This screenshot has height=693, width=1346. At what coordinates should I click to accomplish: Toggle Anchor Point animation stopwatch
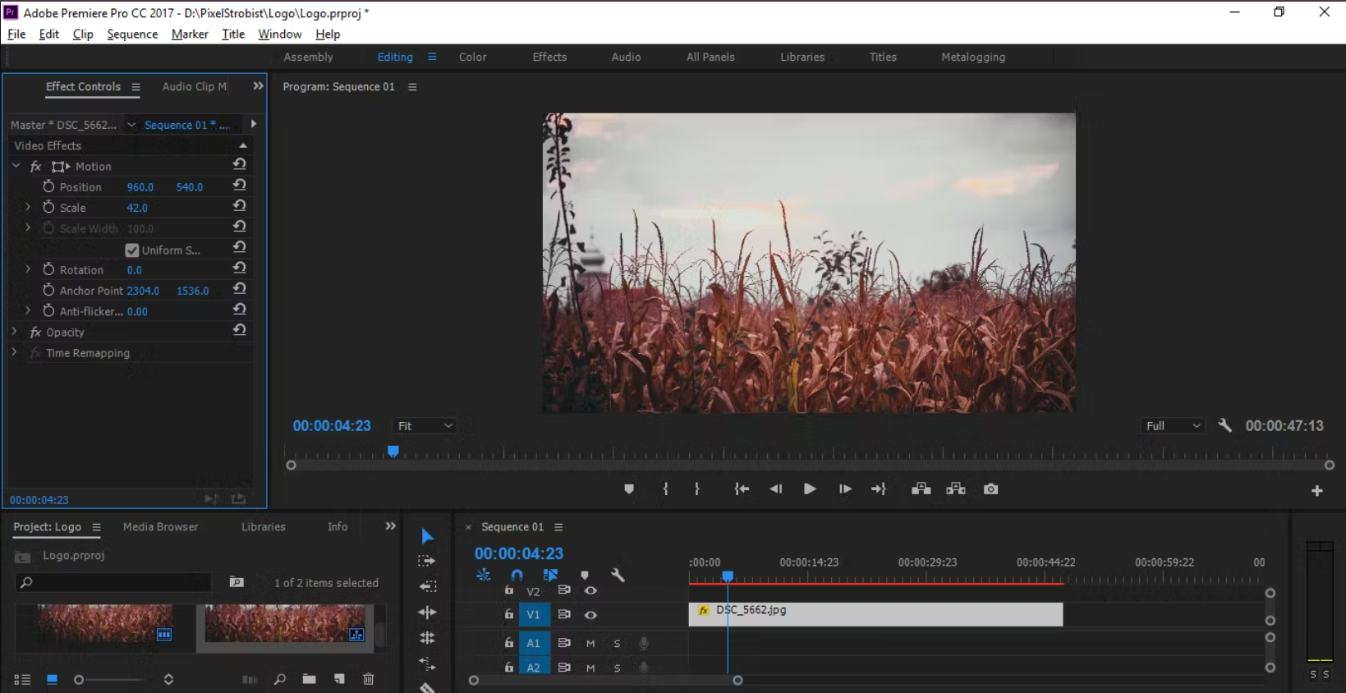pos(48,290)
